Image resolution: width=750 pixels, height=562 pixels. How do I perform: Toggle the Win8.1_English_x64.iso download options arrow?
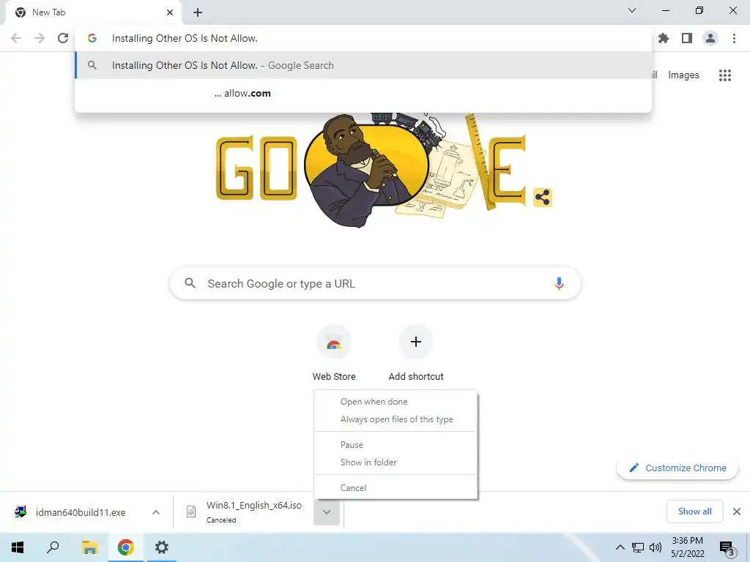327,512
